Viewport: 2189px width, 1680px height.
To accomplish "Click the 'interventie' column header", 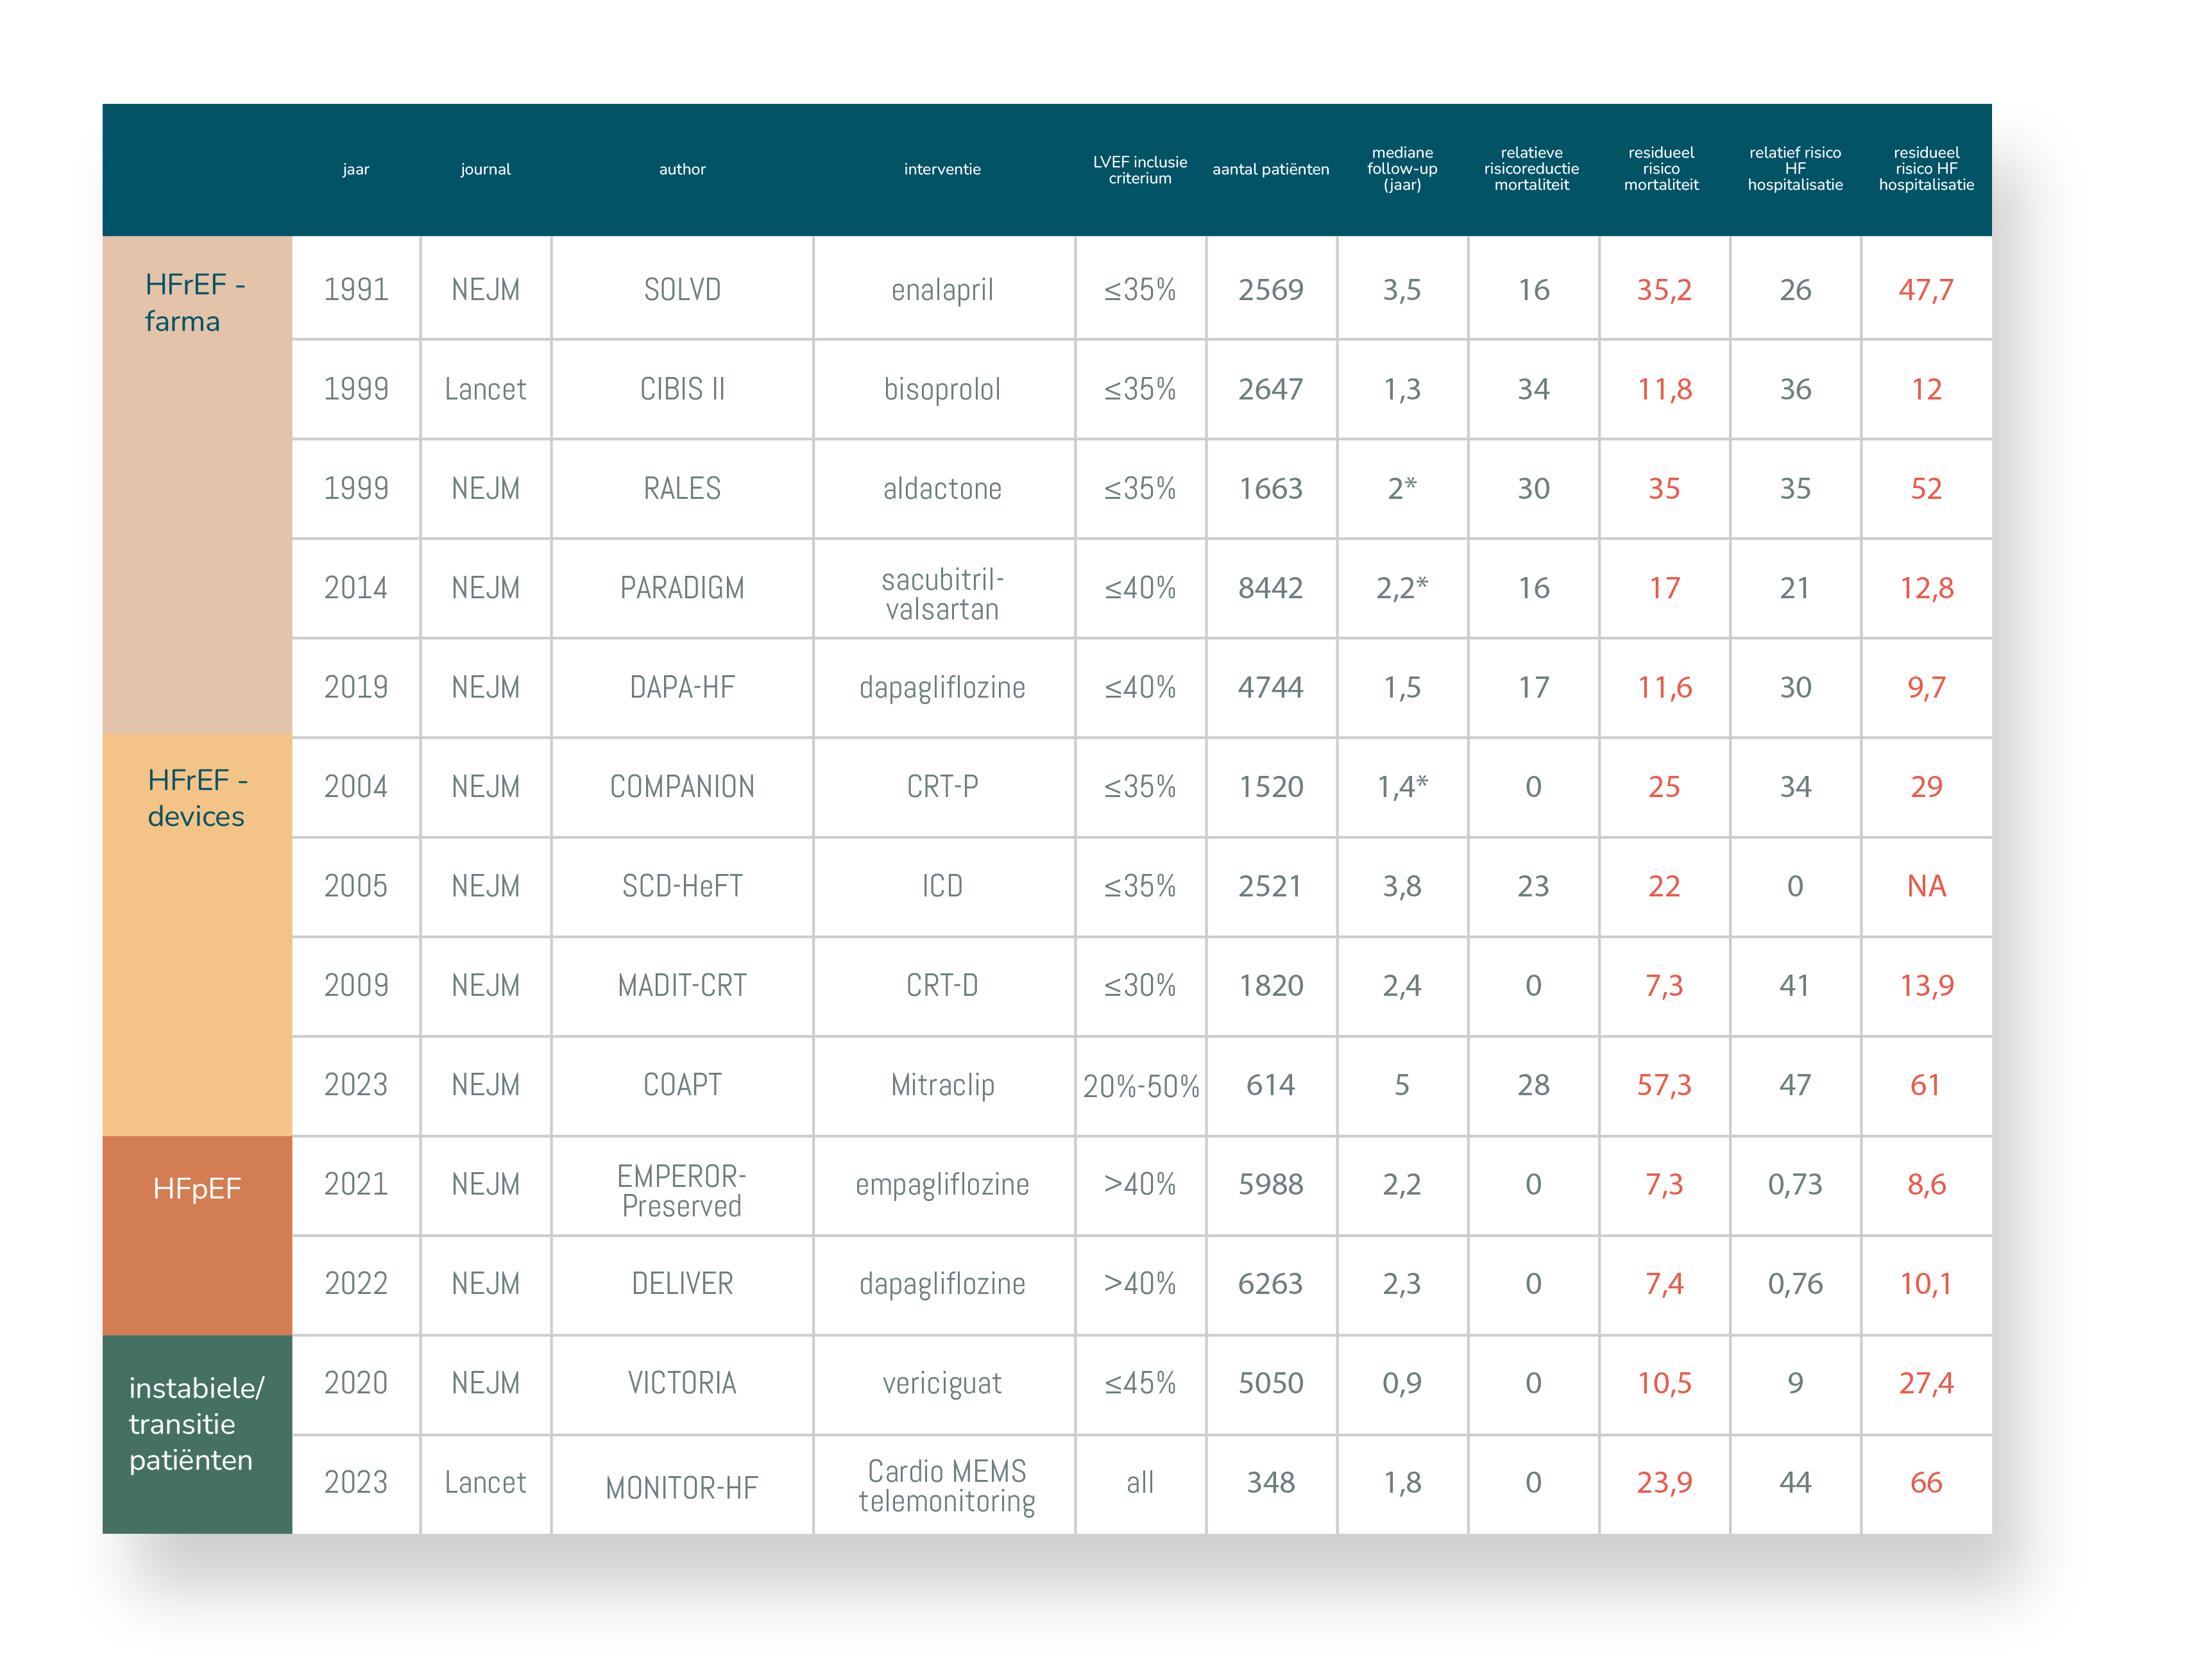I will pyautogui.click(x=941, y=169).
